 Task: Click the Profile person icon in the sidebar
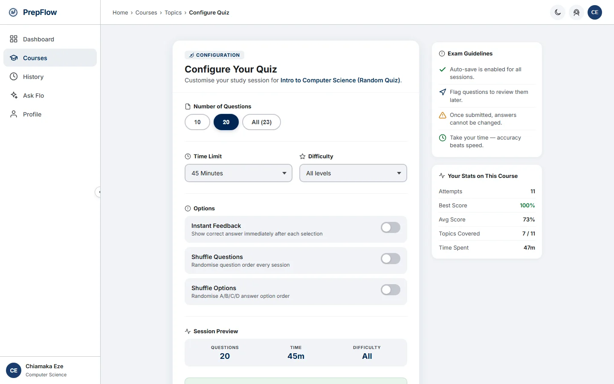click(x=14, y=114)
